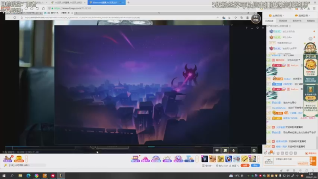Screen dimensions: 318x179
Task: Open Microsoft Edge from taskbar
Action: tap(28, 176)
